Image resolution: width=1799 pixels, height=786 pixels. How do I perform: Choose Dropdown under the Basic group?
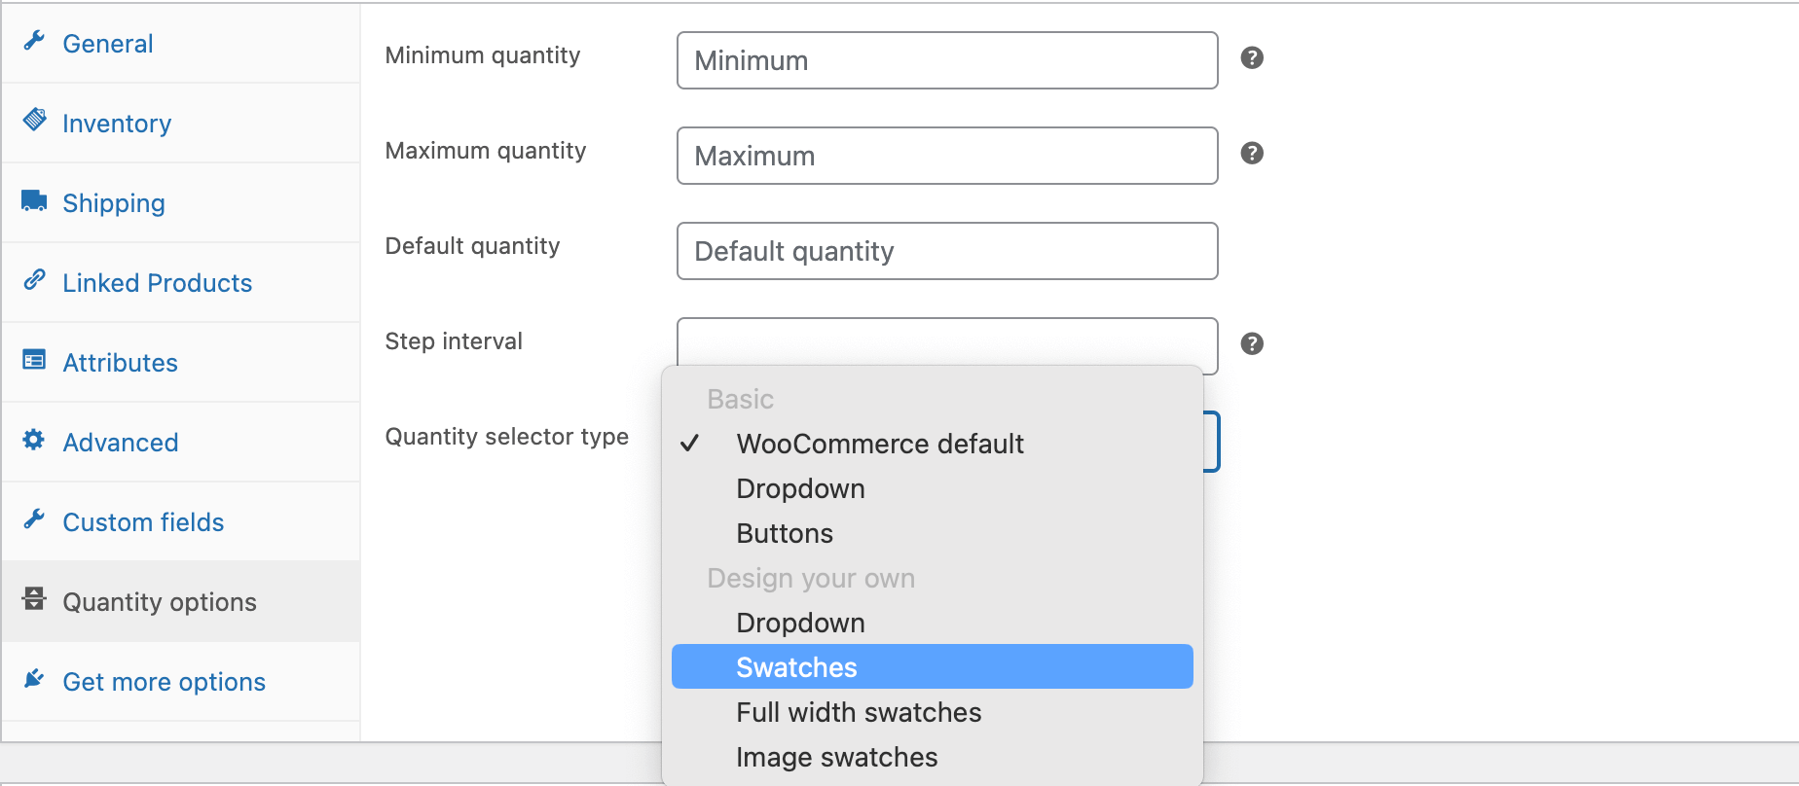click(x=800, y=489)
